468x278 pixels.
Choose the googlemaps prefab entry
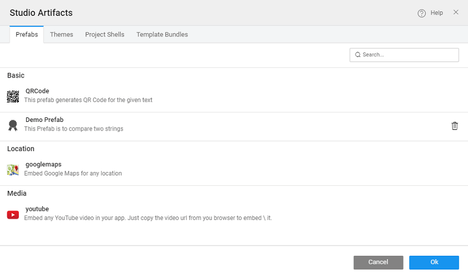click(x=43, y=165)
